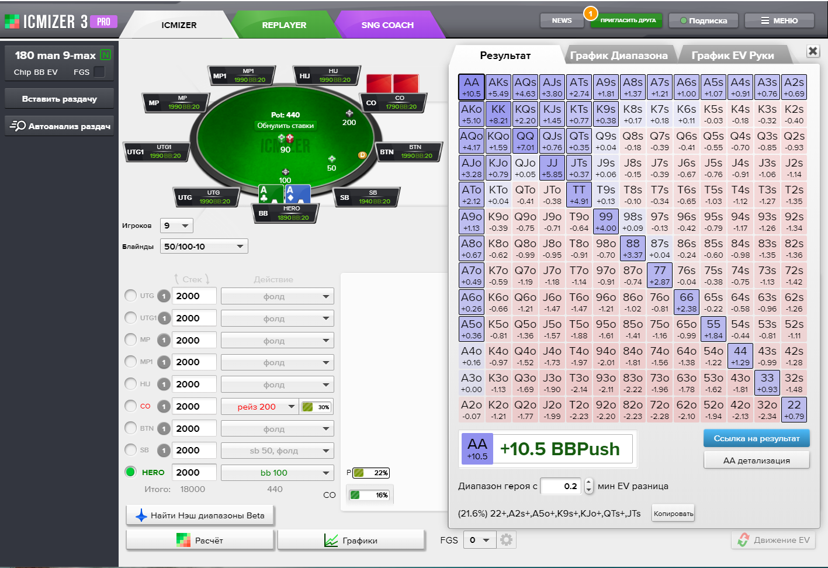Click Обнулить ставки on the table

point(285,126)
